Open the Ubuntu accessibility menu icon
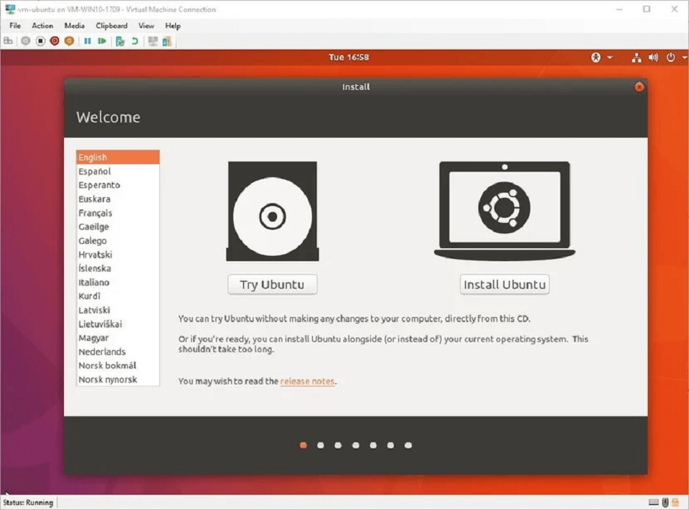 (x=596, y=57)
